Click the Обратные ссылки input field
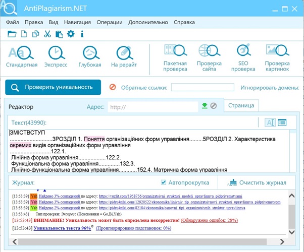Image resolution: width=304 pixels, height=252 pixels. point(202,87)
